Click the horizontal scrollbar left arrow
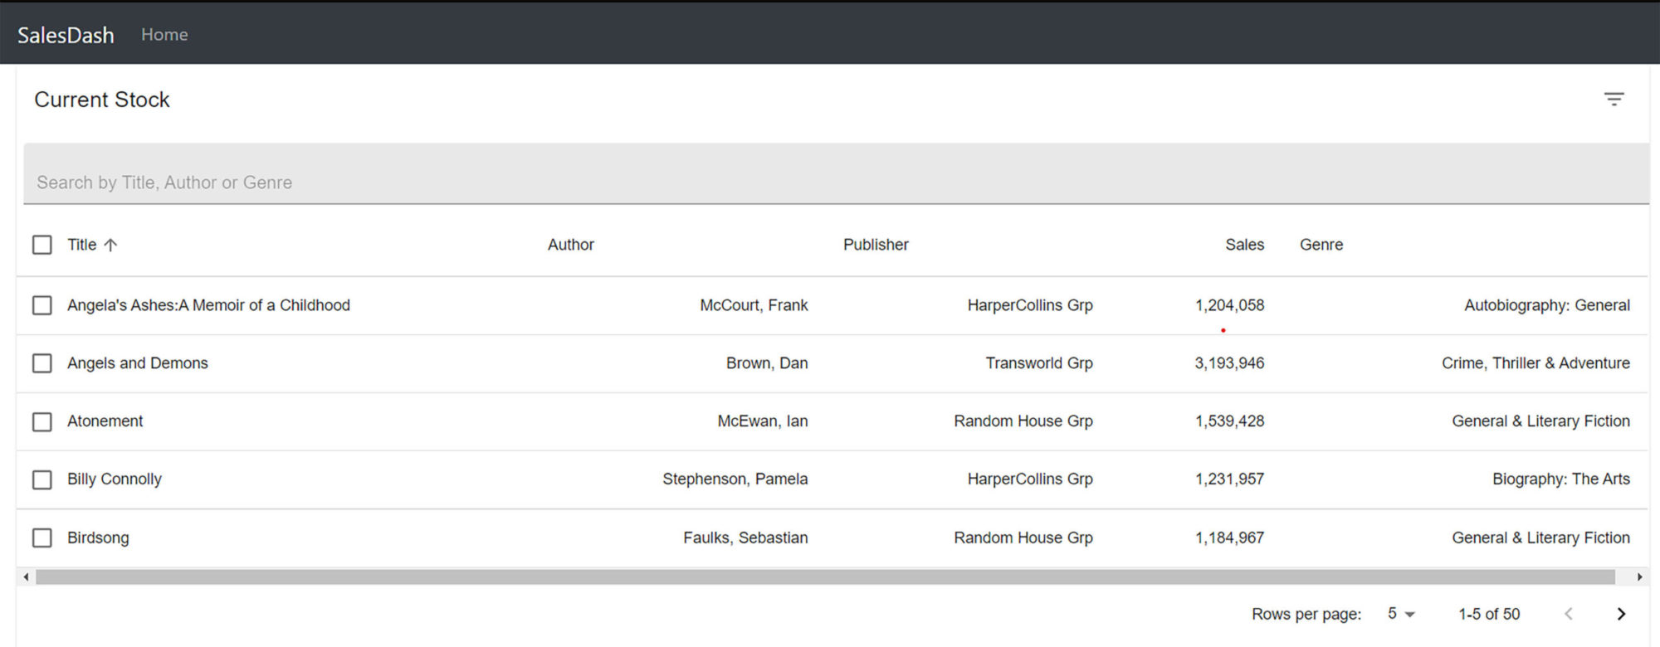 [x=26, y=576]
